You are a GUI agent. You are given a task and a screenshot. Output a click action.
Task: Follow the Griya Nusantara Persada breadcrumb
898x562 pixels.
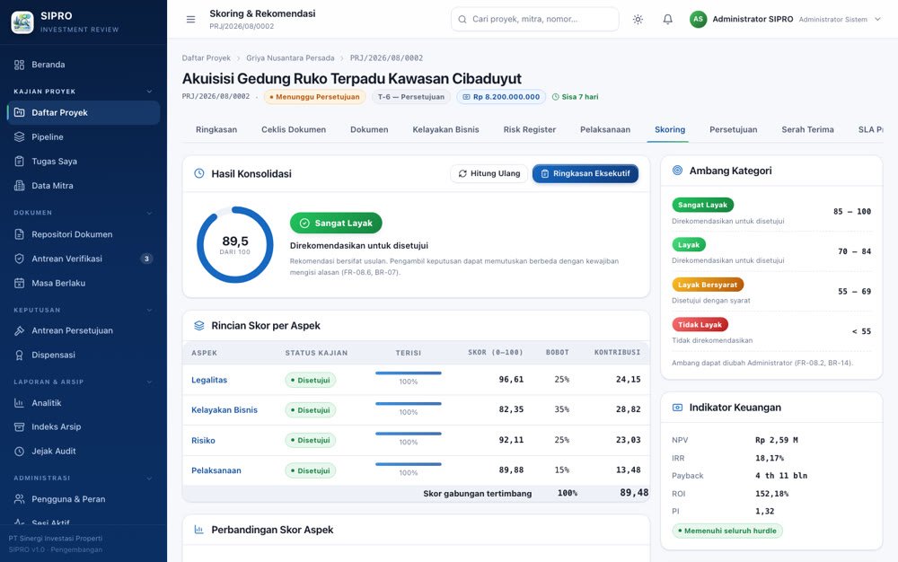click(290, 57)
